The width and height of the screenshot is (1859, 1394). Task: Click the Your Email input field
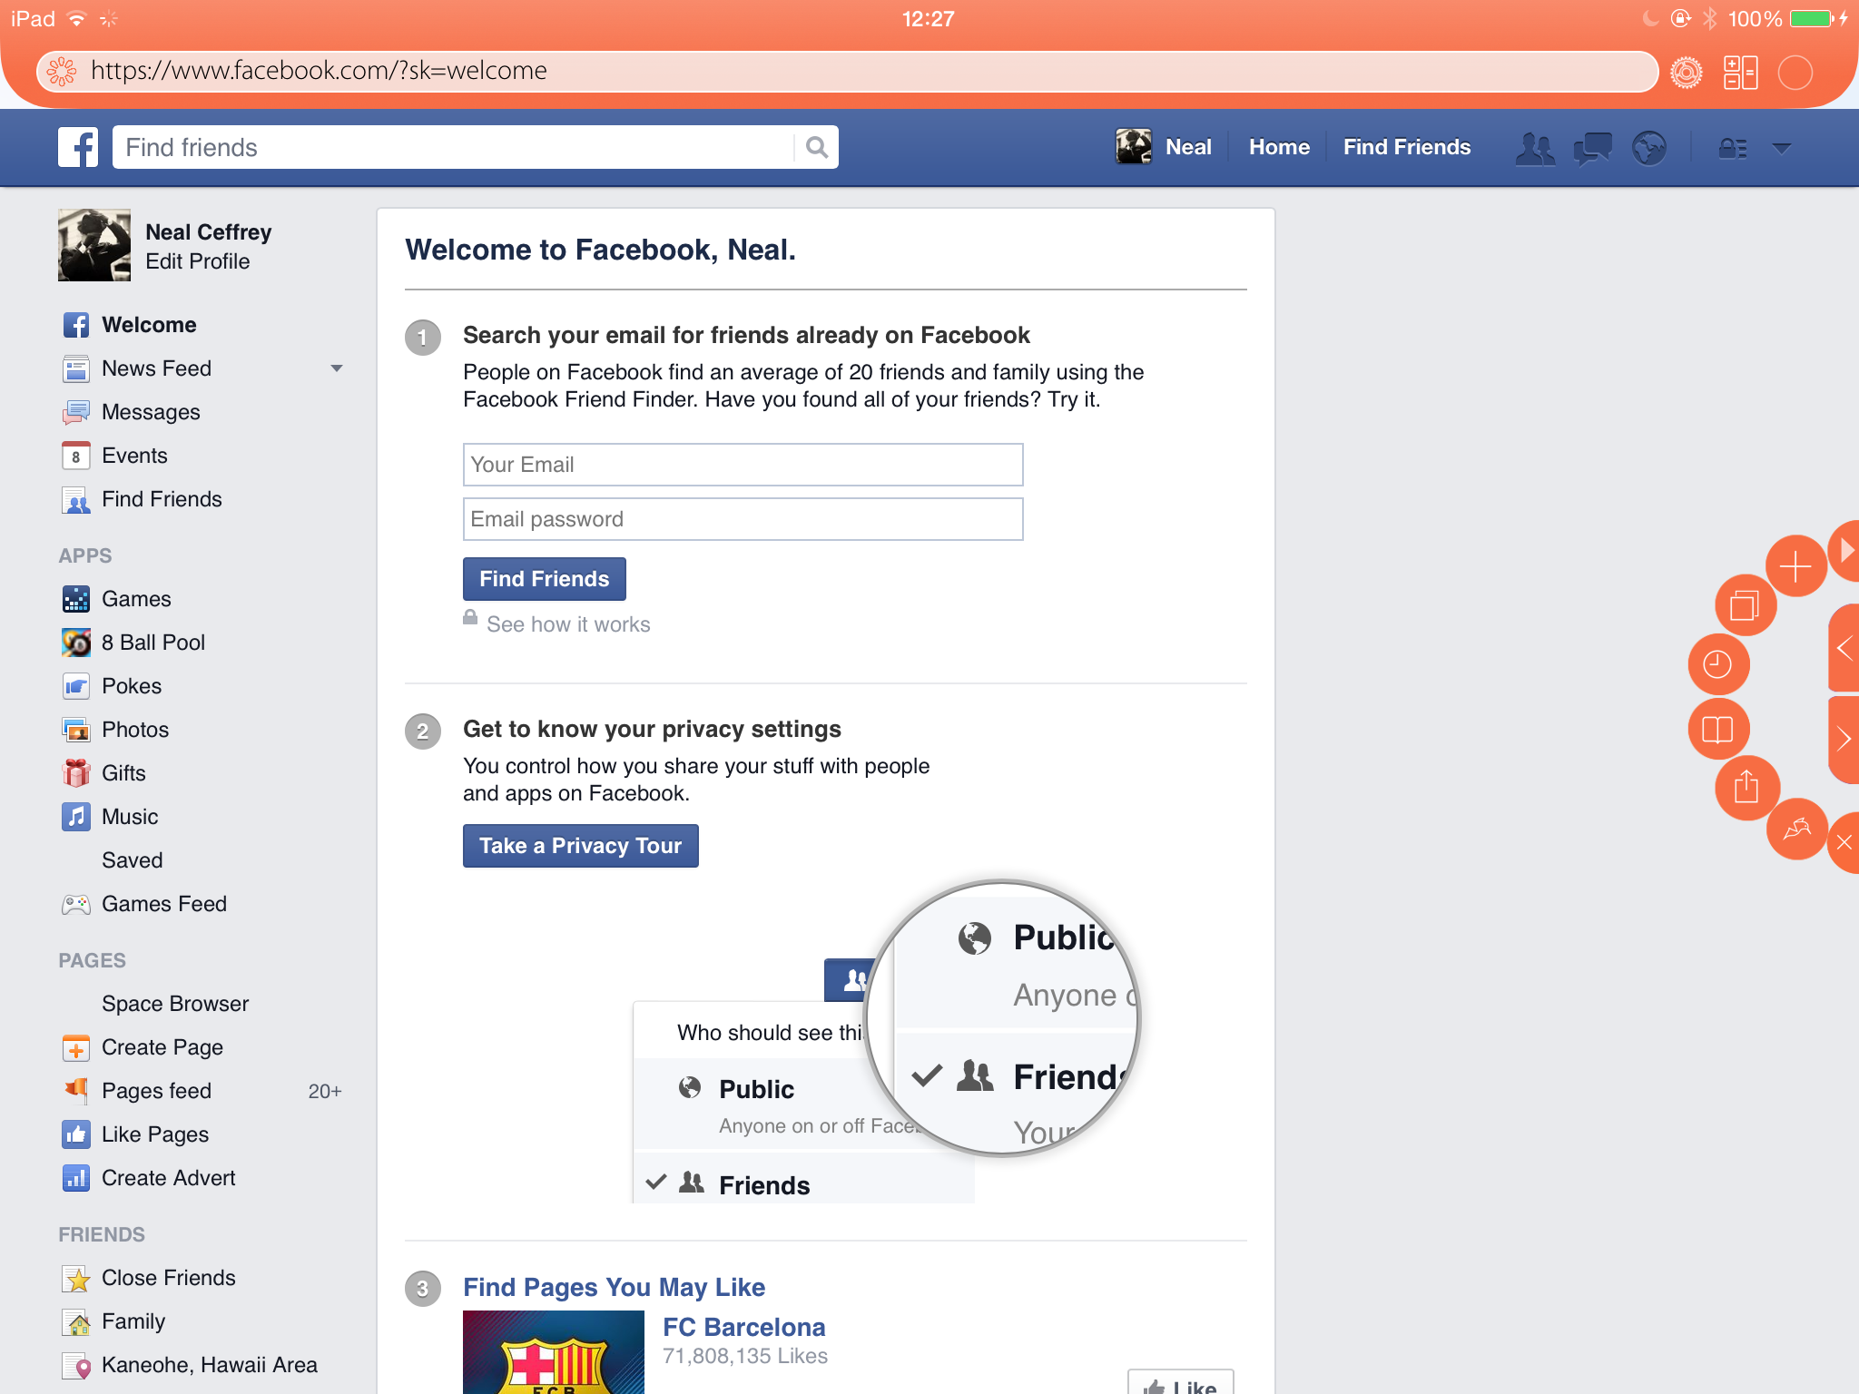[x=743, y=465]
